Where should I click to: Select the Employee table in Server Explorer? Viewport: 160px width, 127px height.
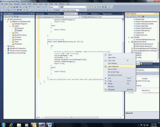coord(20,28)
